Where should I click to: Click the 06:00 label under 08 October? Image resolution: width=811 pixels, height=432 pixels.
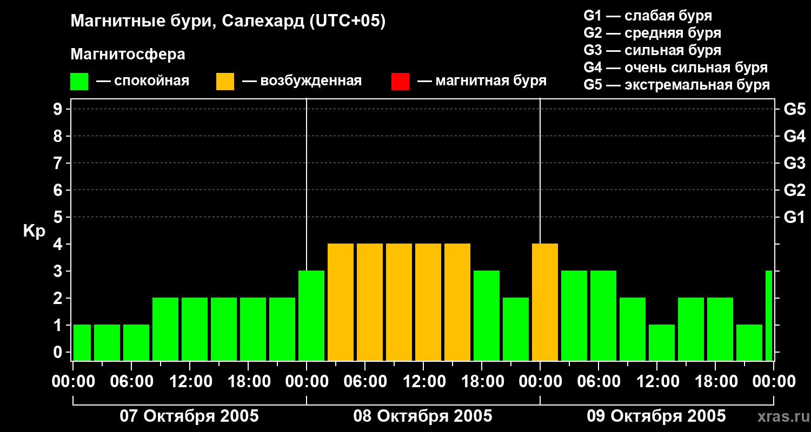(365, 382)
